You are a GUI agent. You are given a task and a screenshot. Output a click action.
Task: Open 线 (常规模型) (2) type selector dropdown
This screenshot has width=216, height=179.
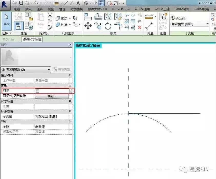click(x=26, y=70)
